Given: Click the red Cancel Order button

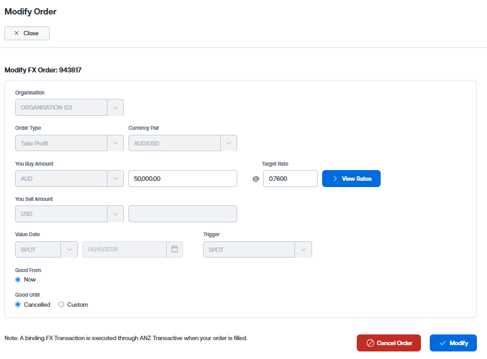Looking at the screenshot, I should click(x=389, y=343).
